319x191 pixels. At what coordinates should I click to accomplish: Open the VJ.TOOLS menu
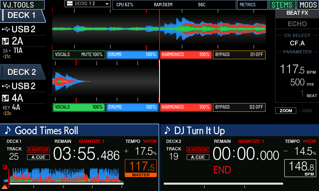(22, 5)
